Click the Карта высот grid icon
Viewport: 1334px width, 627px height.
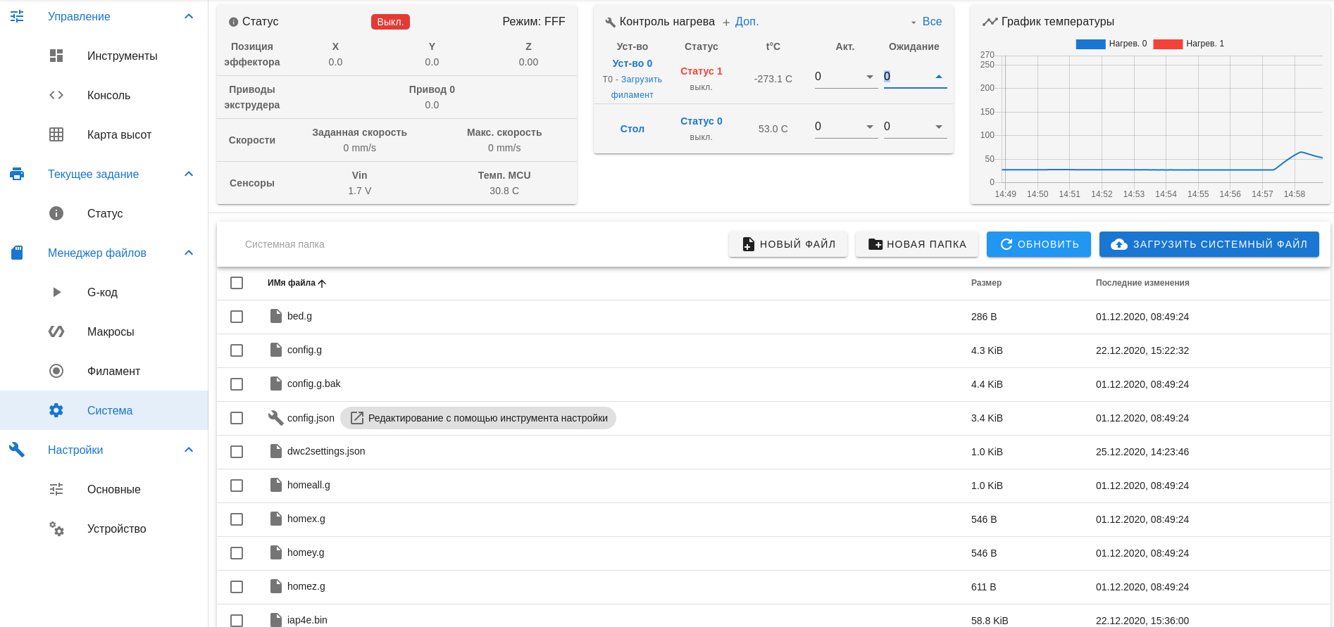click(x=56, y=134)
